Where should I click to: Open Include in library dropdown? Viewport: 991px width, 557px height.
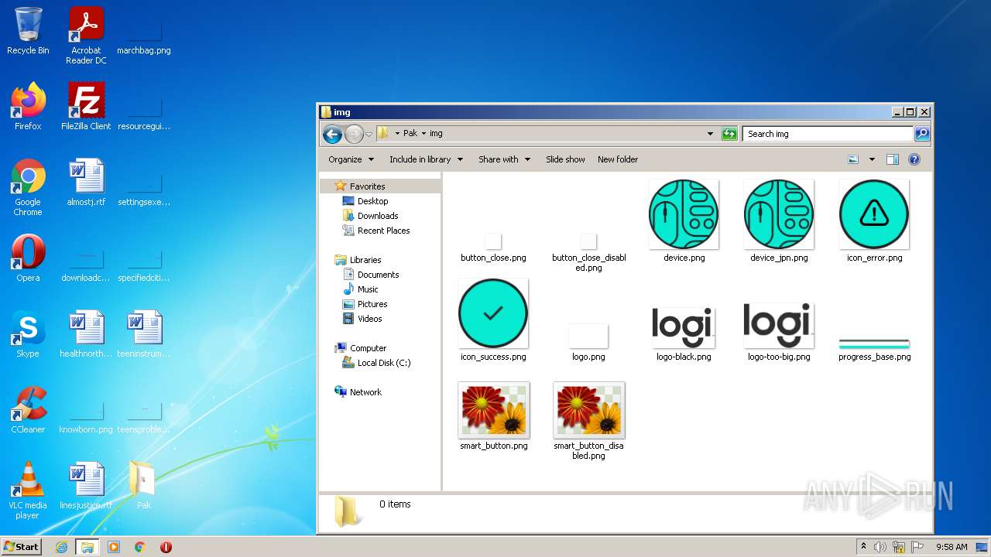click(x=426, y=159)
